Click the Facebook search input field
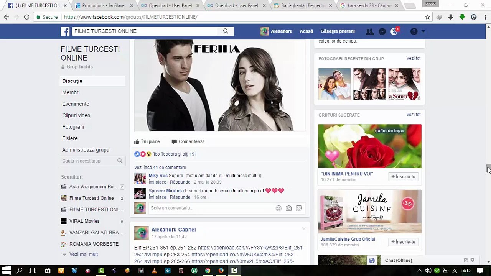Image resolution: width=491 pixels, height=276 pixels. point(145,31)
